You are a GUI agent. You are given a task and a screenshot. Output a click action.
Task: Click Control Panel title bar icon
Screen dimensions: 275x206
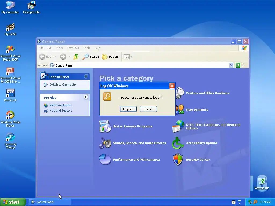39,42
